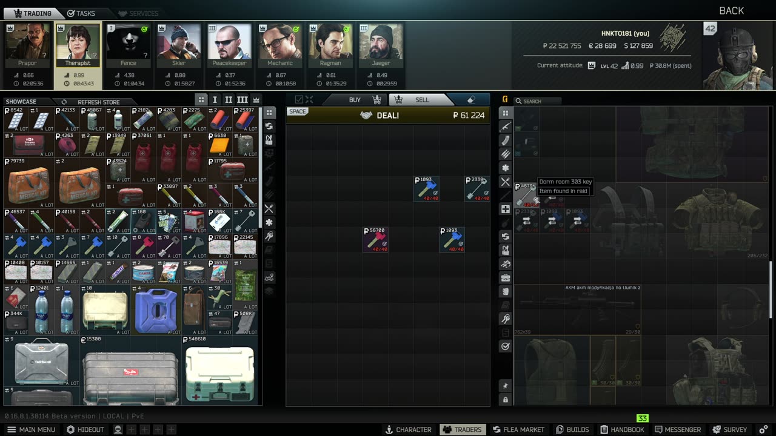The width and height of the screenshot is (776, 436).
Task: Toggle the lock icon in stash sidebar
Action: pyautogui.click(x=506, y=400)
